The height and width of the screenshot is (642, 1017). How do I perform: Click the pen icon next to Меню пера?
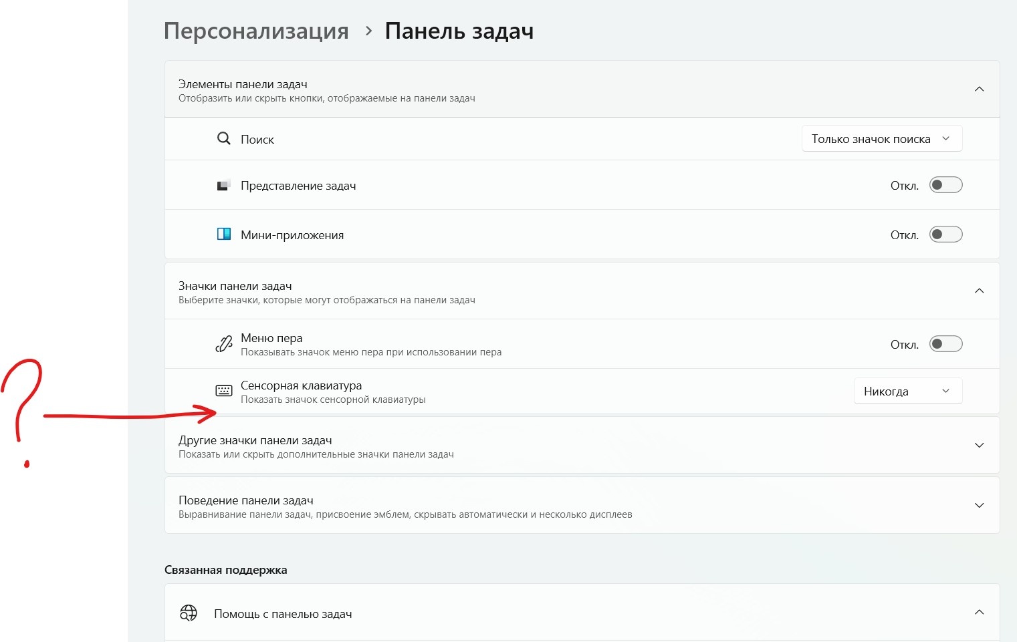point(224,344)
